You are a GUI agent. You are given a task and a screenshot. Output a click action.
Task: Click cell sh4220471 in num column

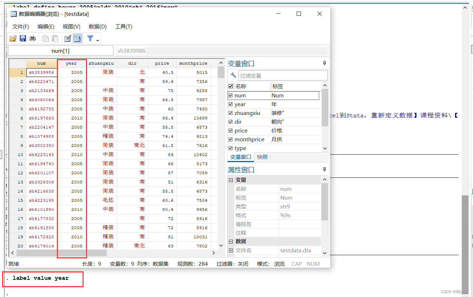(x=41, y=82)
